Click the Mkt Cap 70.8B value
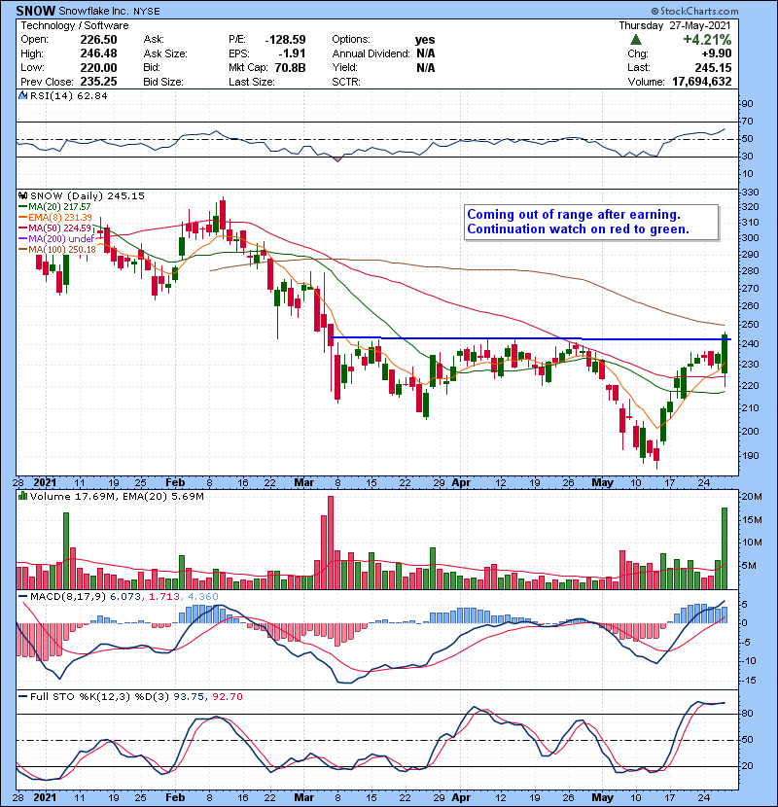The width and height of the screenshot is (778, 807). (x=291, y=67)
